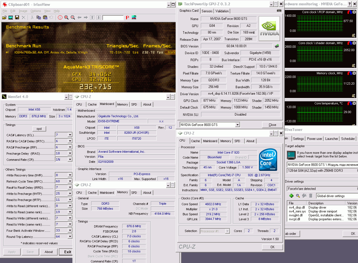Click the down arrow page icon in IrfanView
Image resolution: width=358 pixels, height=263 pixels.
pyautogui.click(x=98, y=17)
